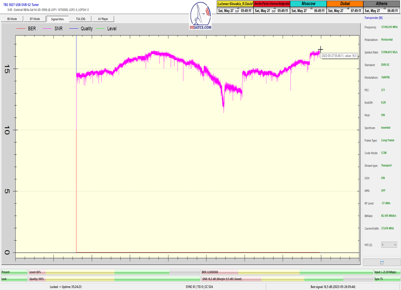Click the Present status indicator
This screenshot has width=401, height=290.
(14, 272)
